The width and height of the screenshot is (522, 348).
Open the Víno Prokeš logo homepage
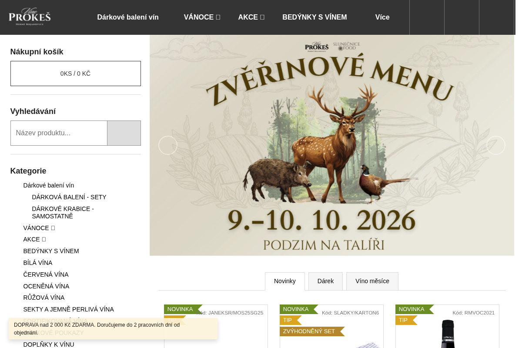[30, 17]
